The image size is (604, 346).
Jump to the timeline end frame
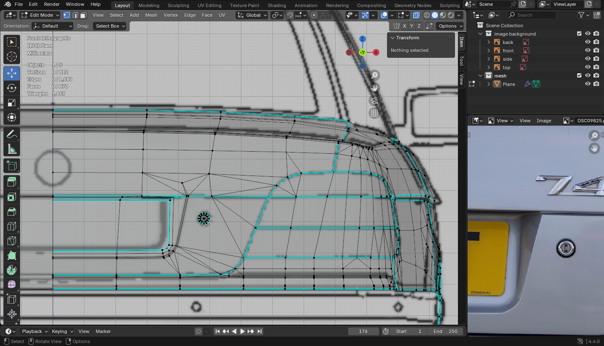(x=259, y=331)
